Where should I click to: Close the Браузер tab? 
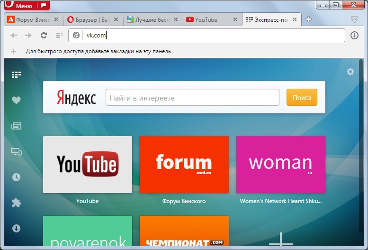pyautogui.click(x=116, y=20)
